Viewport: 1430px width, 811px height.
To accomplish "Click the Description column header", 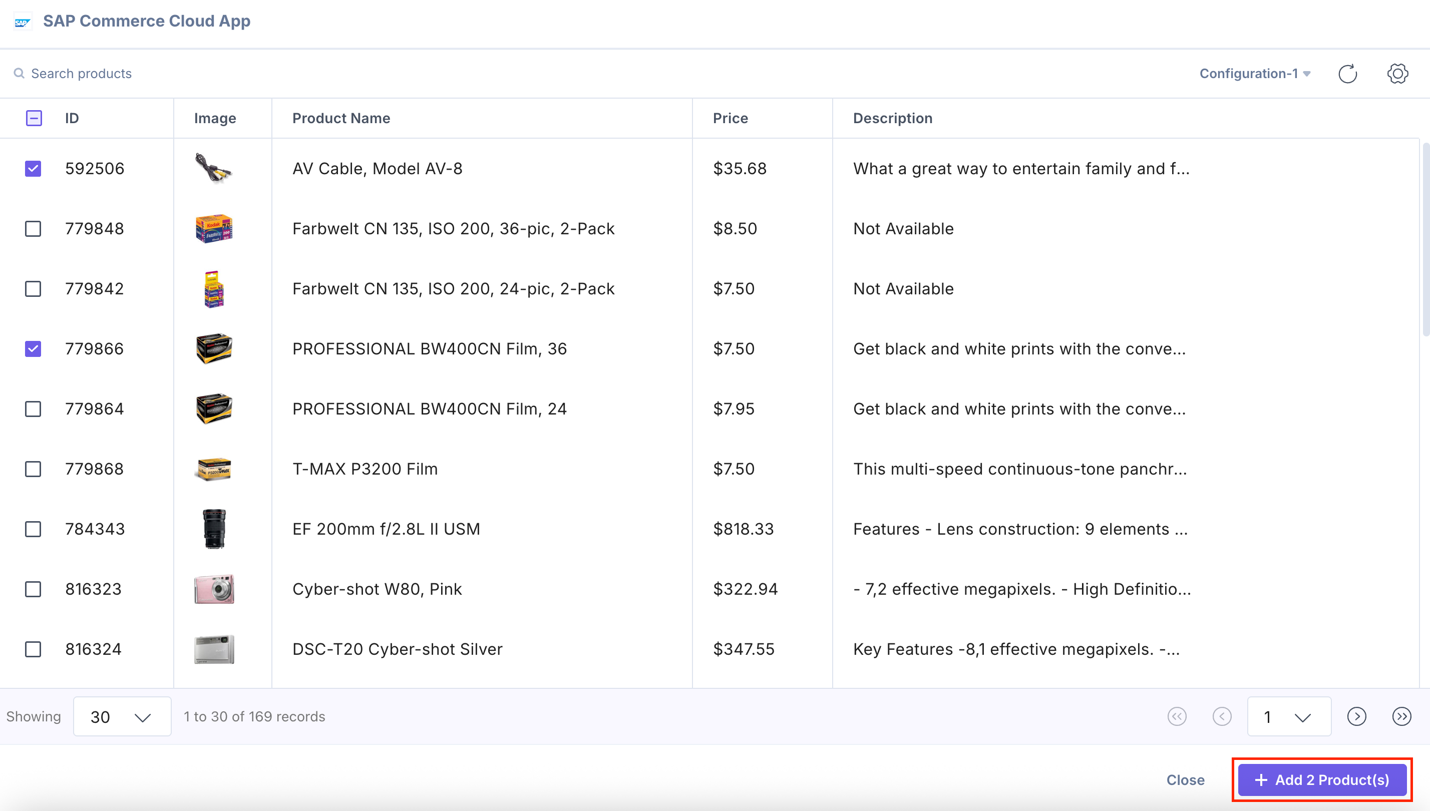I will (x=892, y=118).
